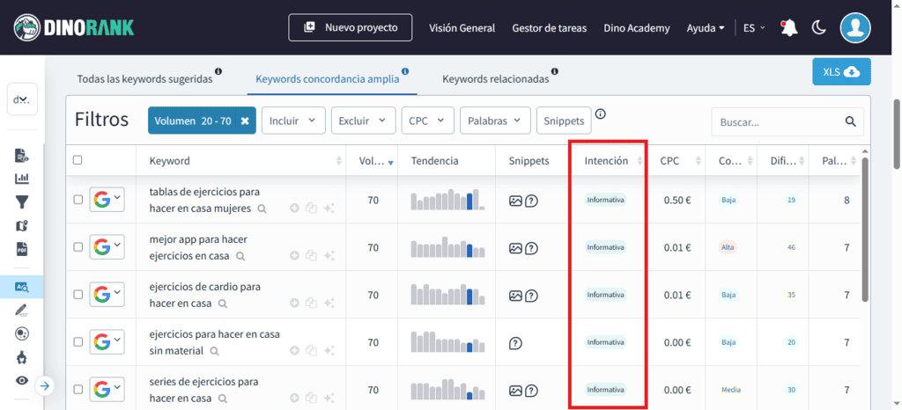902x410 pixels.
Task: Add 'tablas de ejercicios' keyword with plus icon
Action: [x=294, y=209]
